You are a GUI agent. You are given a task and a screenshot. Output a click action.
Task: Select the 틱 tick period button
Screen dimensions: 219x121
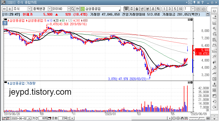[158, 9]
